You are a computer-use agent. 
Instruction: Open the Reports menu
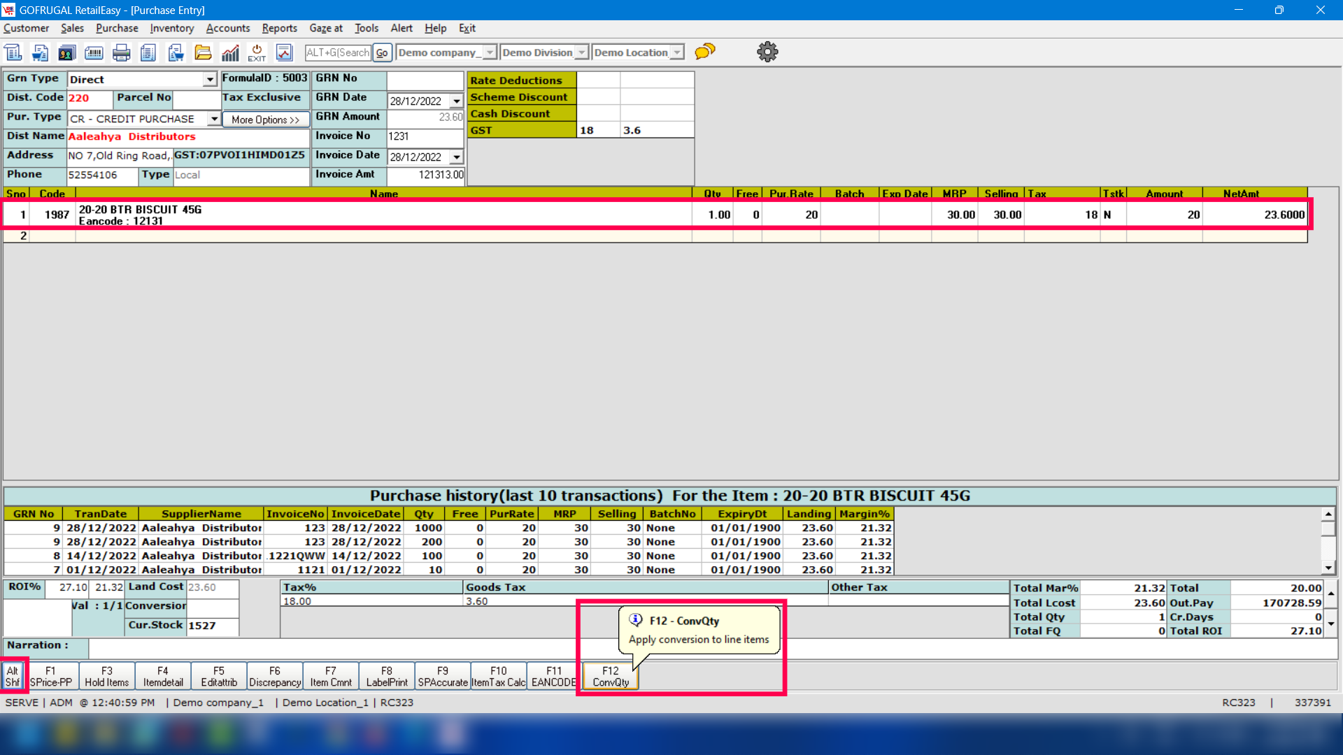(x=279, y=28)
